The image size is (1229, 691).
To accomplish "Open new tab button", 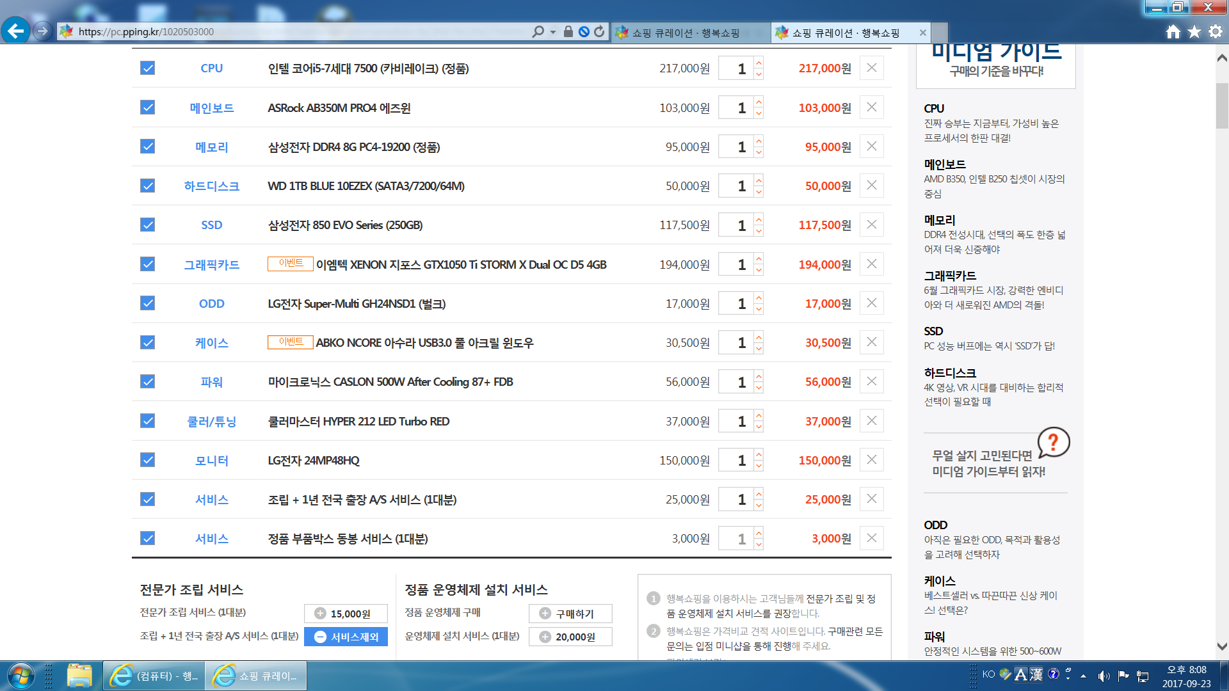I will 939,33.
